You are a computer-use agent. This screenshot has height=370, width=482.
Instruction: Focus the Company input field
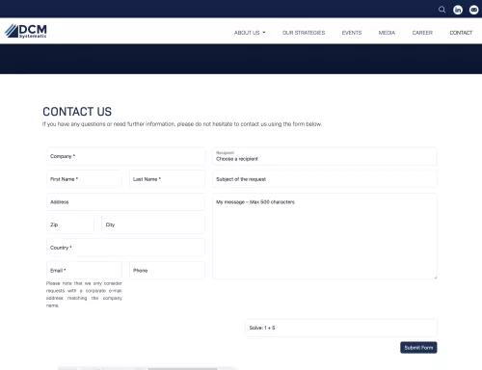point(125,156)
